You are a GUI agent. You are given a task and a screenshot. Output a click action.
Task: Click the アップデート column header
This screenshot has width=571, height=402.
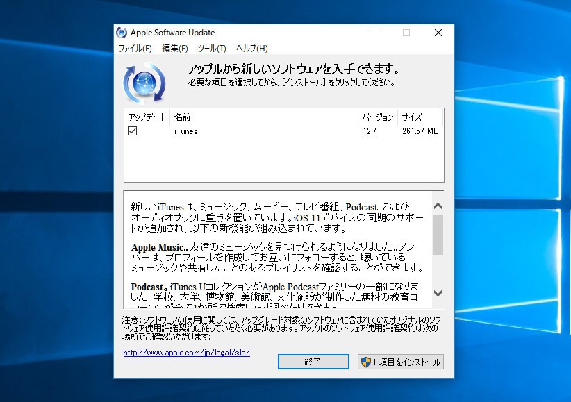(x=147, y=117)
